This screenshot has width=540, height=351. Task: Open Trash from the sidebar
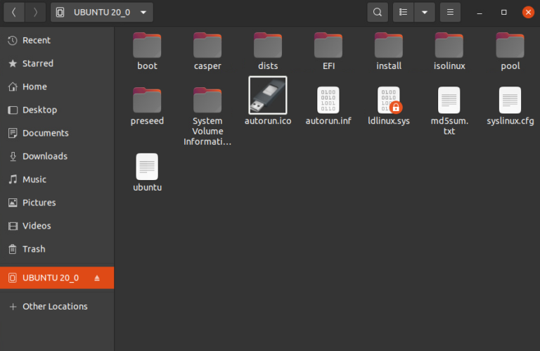[33, 249]
